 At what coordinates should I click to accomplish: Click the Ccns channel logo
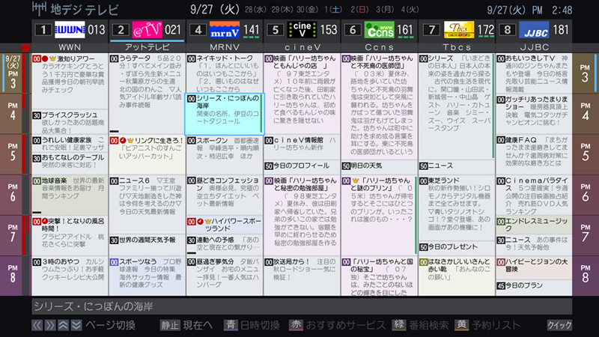pyautogui.click(x=379, y=31)
